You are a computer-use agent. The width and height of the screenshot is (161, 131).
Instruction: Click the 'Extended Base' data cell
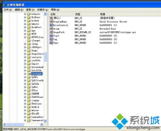click(x=108, y=29)
